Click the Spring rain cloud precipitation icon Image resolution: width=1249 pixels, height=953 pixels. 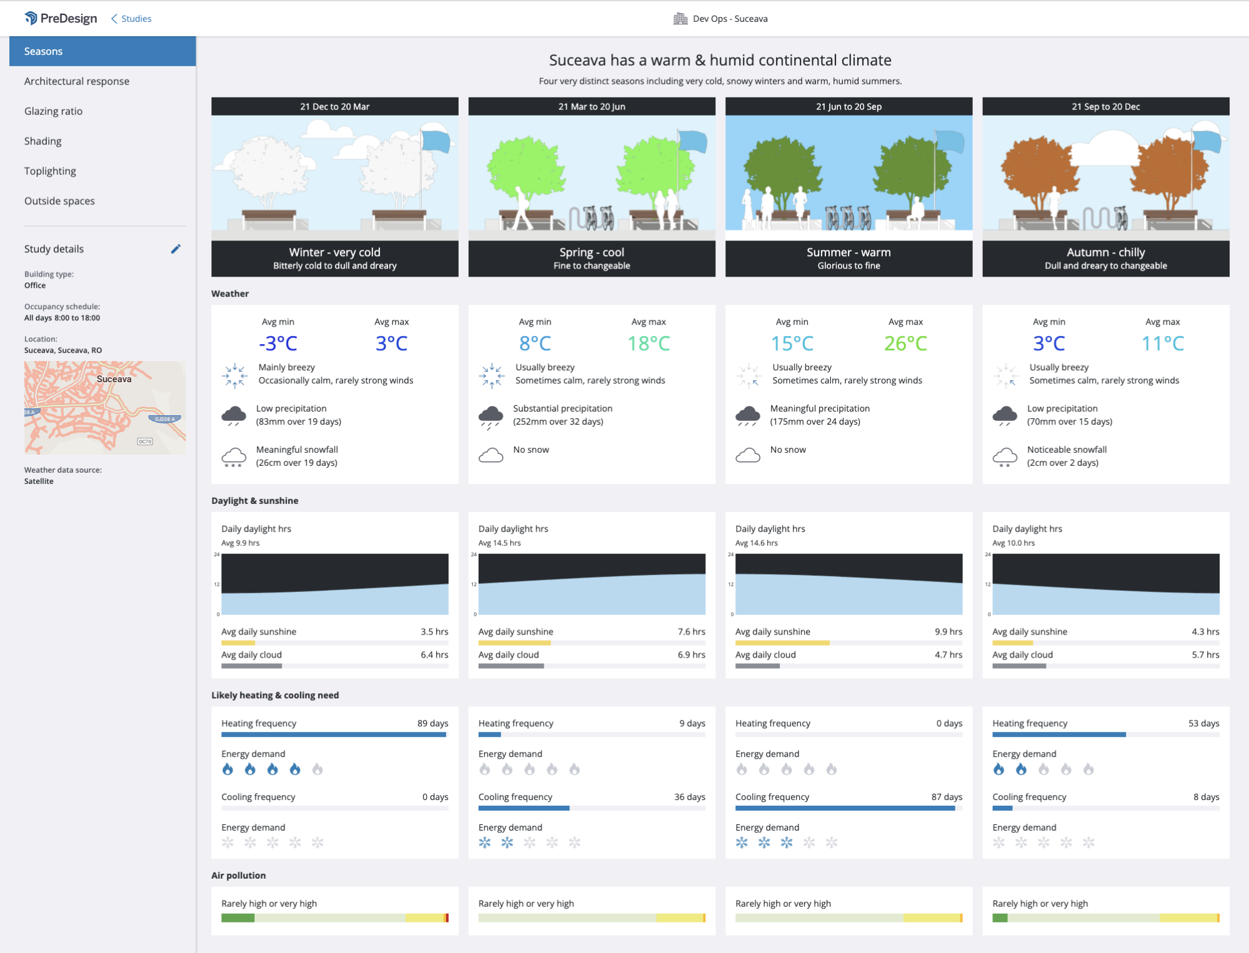pos(490,417)
